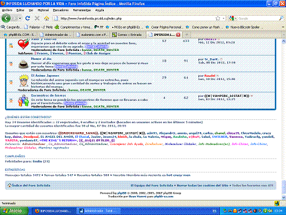Switch to Administrador Total taskbar window
Viewport: 286px width, 215px height.
pos(98,211)
